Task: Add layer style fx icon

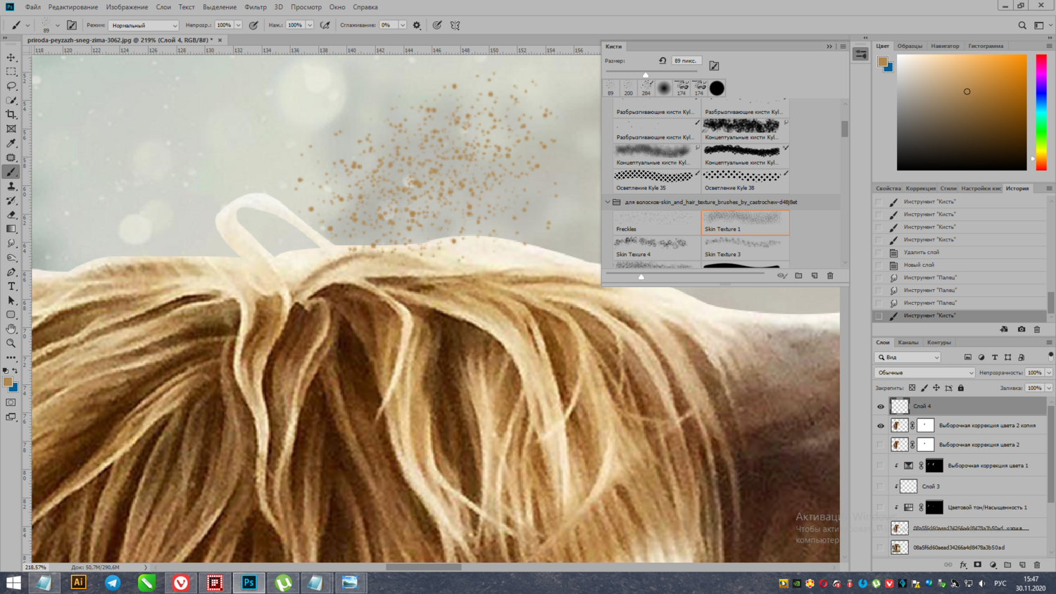Action: point(963,565)
